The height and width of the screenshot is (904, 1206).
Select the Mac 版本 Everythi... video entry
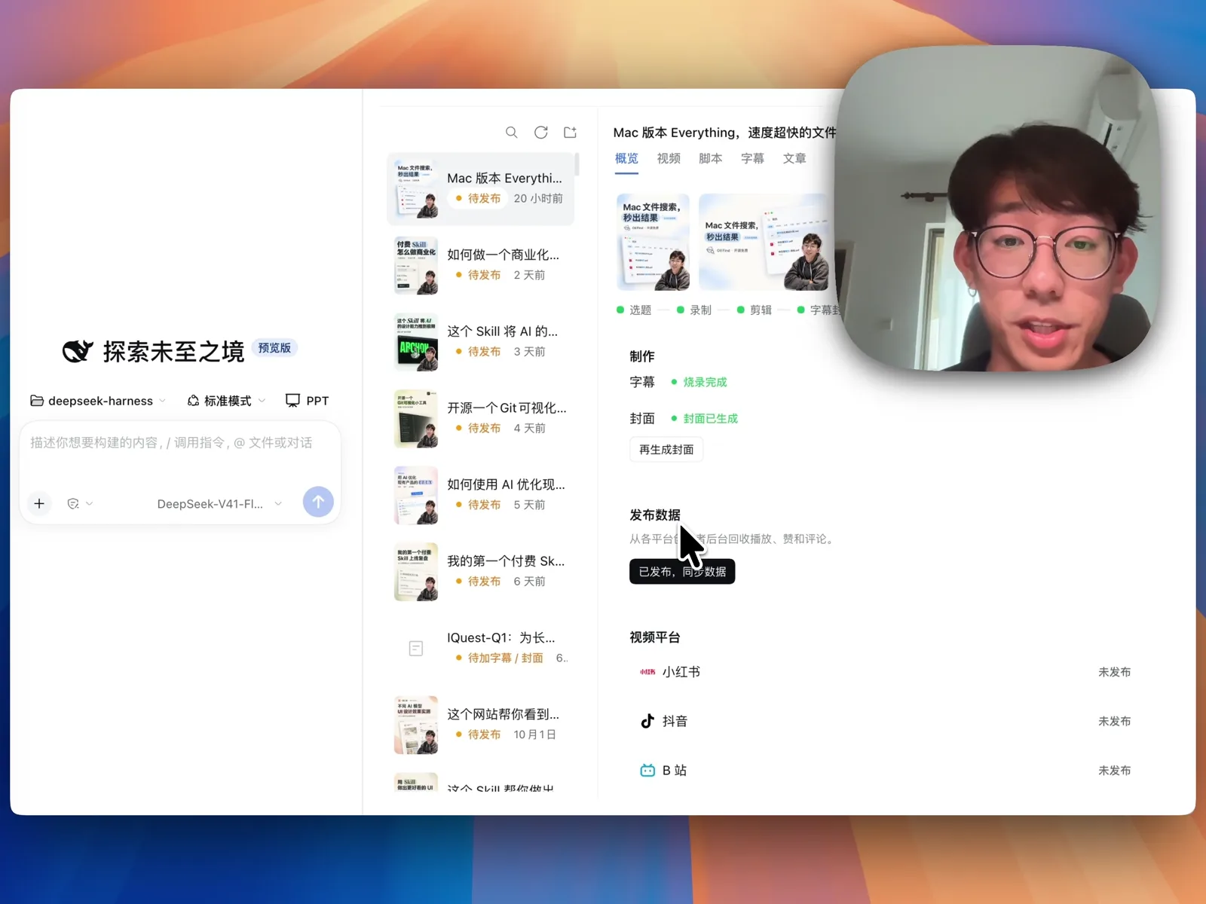[x=481, y=189]
